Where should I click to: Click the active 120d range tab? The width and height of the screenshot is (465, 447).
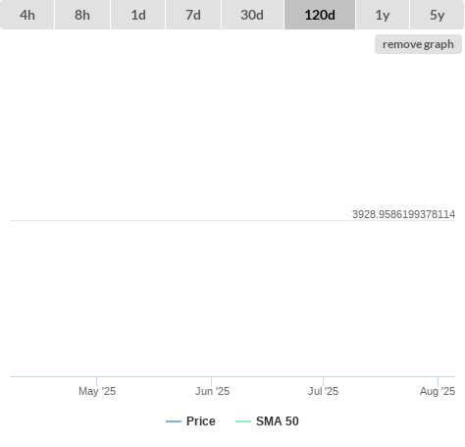[320, 15]
